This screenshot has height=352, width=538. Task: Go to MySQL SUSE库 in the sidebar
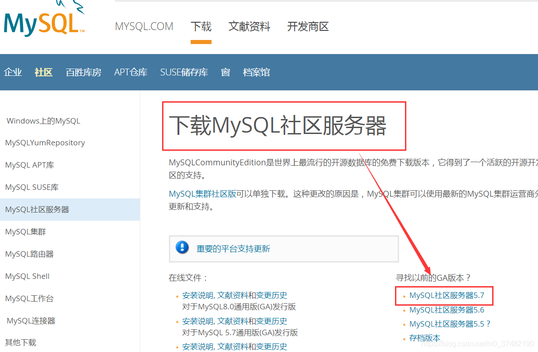32,187
